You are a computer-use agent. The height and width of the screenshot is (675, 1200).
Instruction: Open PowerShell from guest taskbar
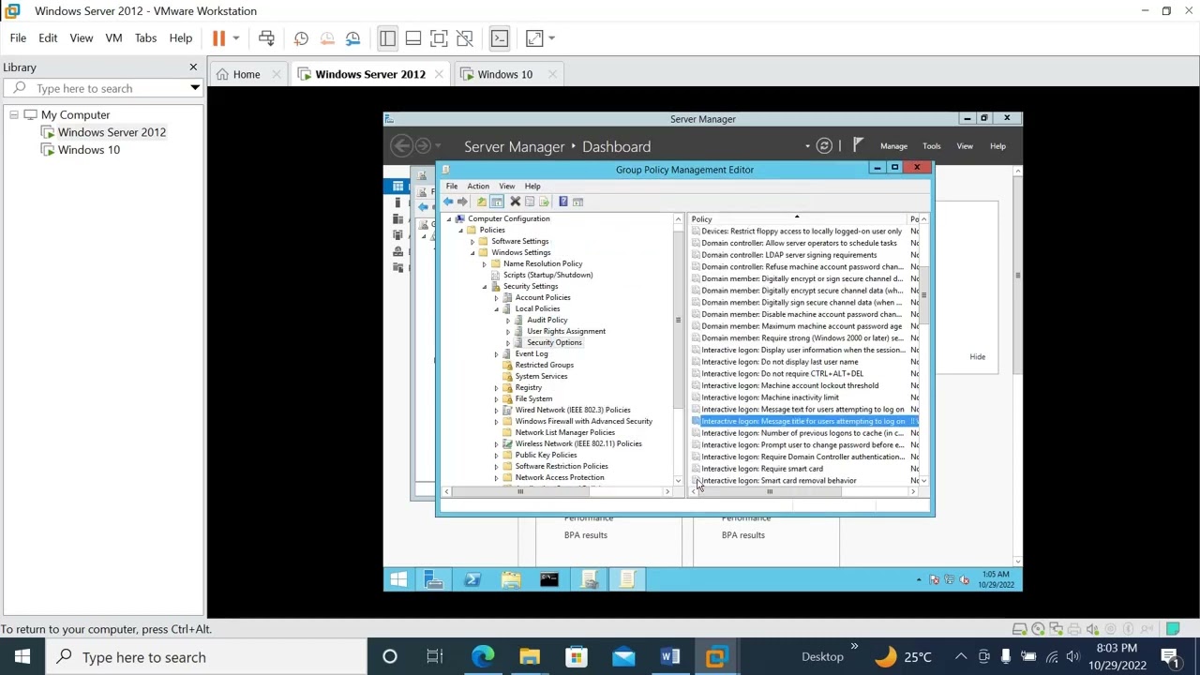472,580
